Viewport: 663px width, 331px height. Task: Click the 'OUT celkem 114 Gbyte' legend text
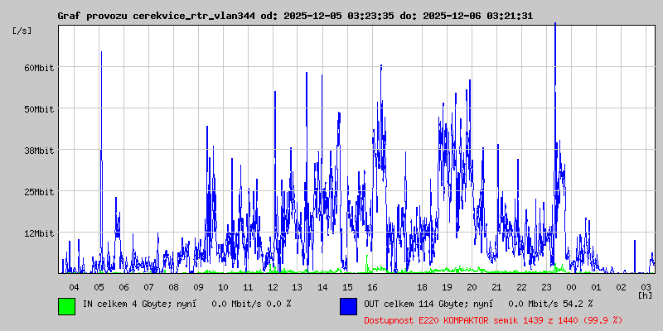[x=417, y=304]
